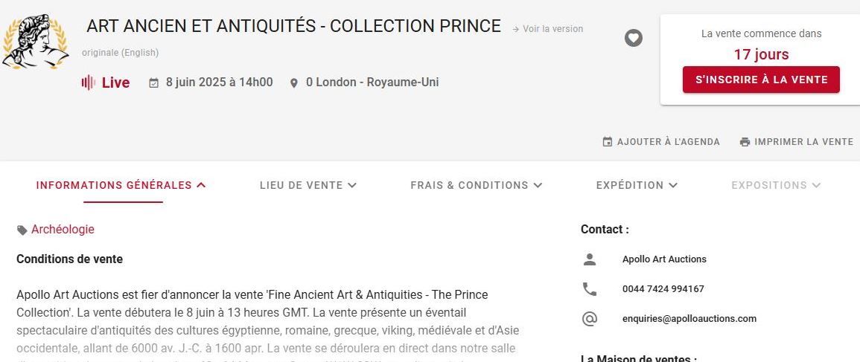This screenshot has width=860, height=362.
Task: Click the tag icon beside Archéologie
Action: click(22, 230)
